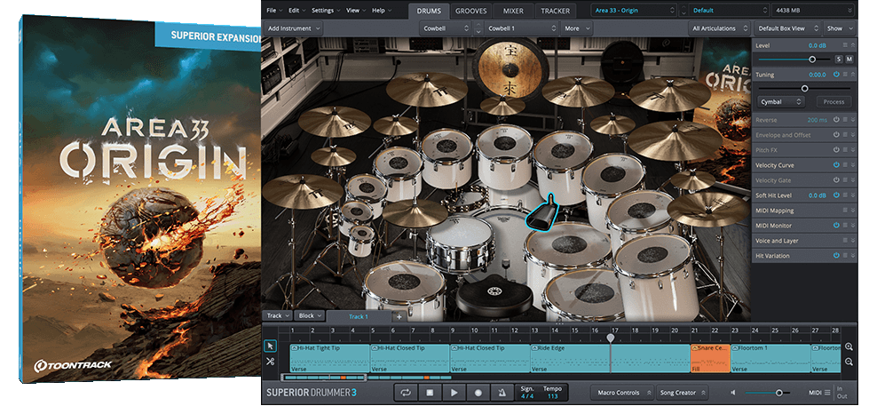The height and width of the screenshot is (406, 869).
Task: Enable the Velocity Gate power switch
Action: click(836, 180)
